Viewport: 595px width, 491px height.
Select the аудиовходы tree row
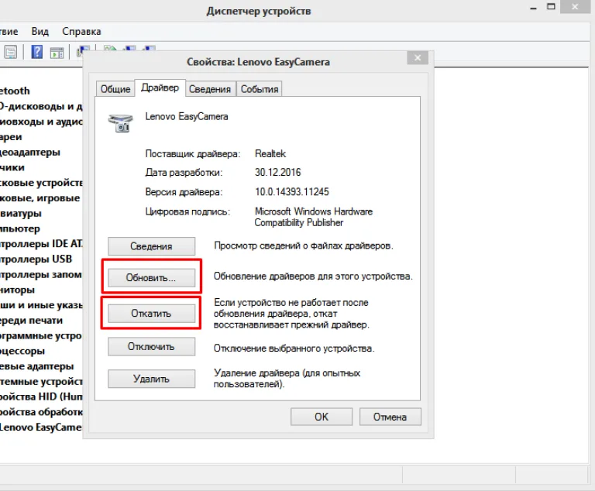coord(41,122)
